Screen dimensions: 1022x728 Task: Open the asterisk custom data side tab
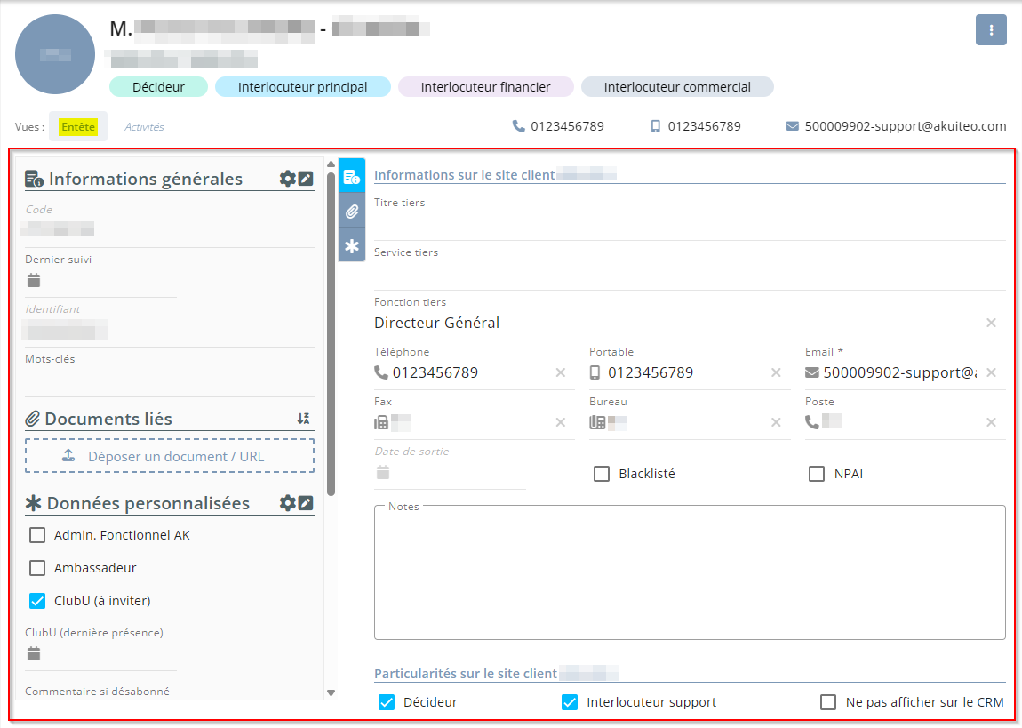352,246
